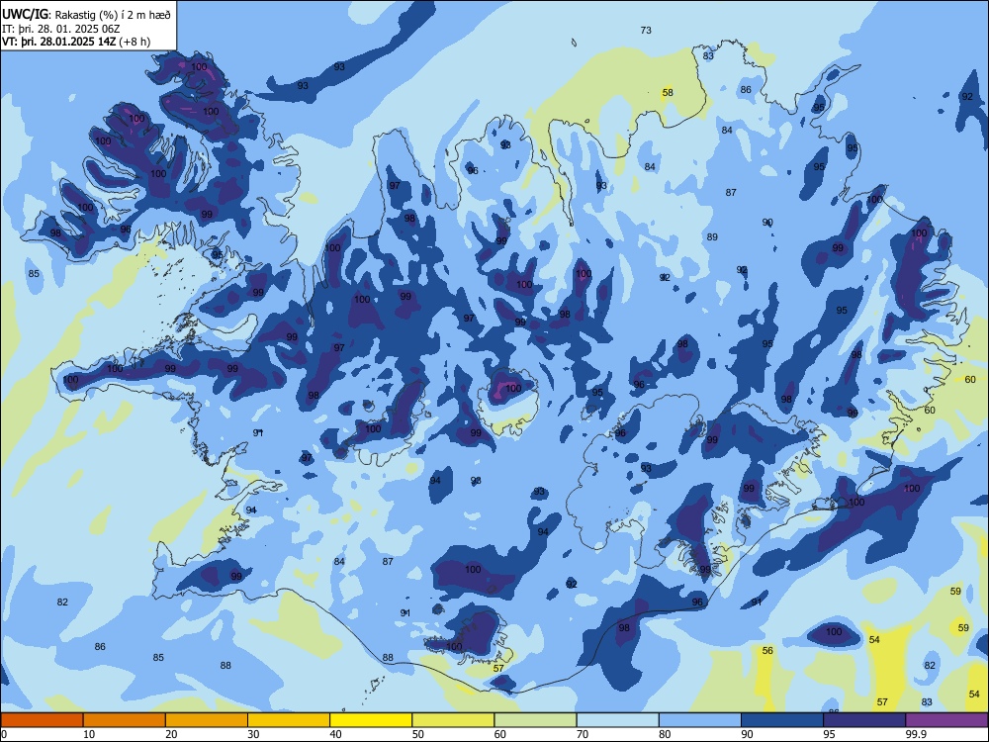Click the '70' legend scale label

coord(583,734)
